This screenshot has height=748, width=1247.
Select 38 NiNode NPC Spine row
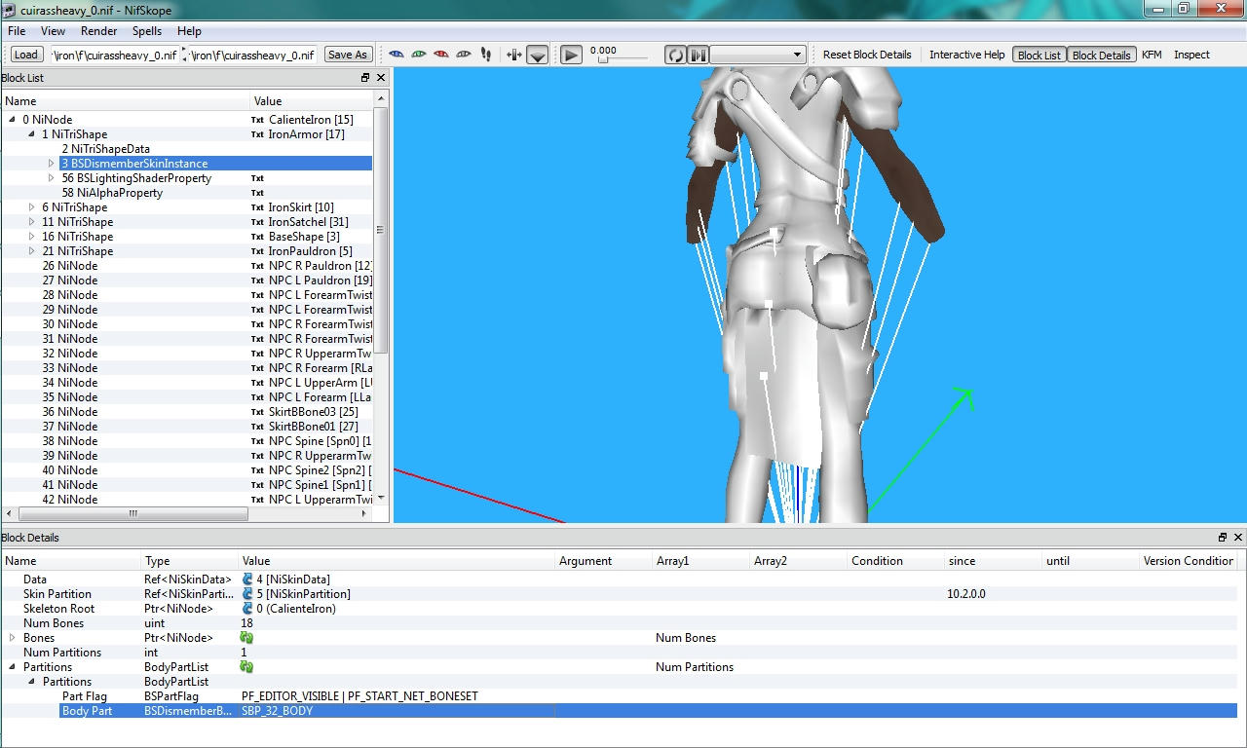[187, 441]
